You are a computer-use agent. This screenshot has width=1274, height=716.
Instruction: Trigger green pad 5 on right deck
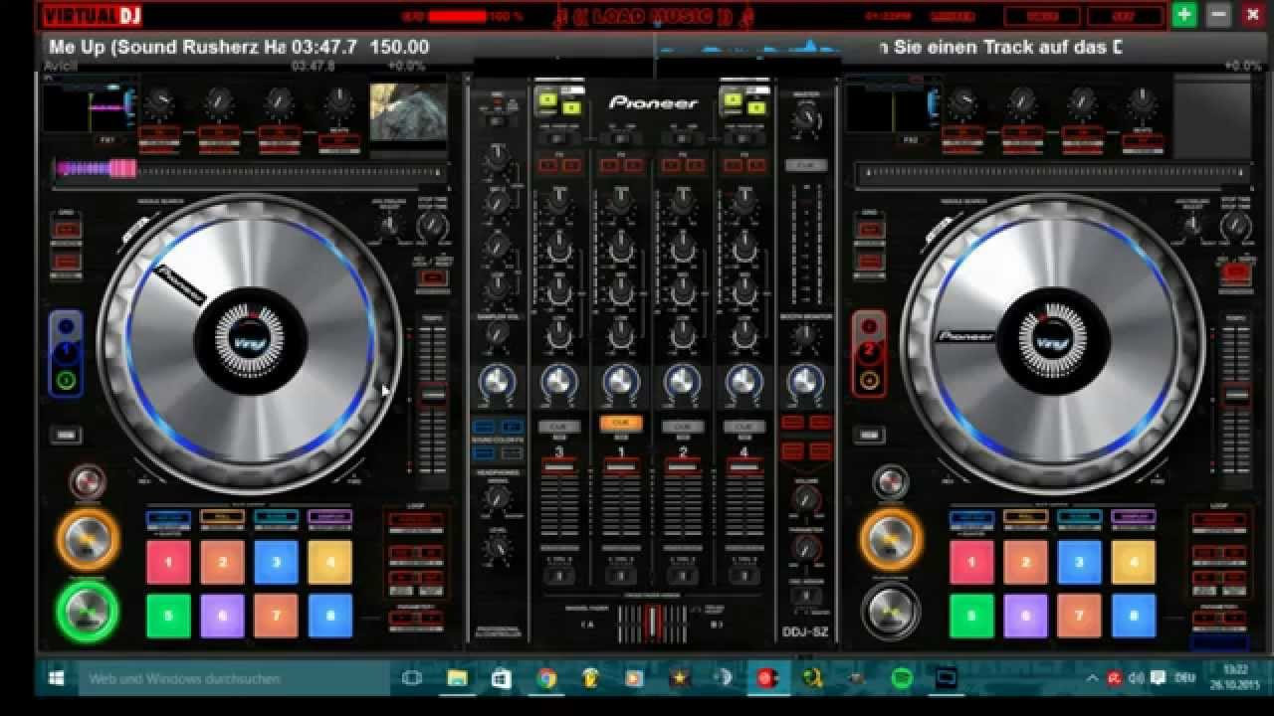pos(971,616)
